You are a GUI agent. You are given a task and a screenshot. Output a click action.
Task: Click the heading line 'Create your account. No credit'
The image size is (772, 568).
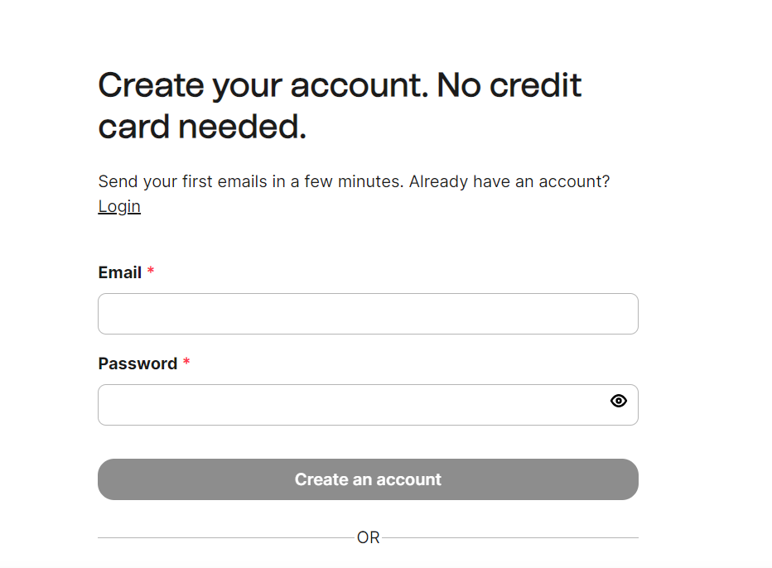340,87
